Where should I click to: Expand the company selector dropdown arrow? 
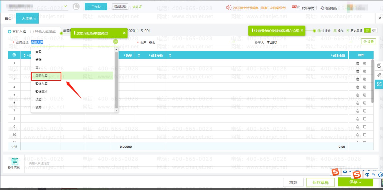pos(65,6)
